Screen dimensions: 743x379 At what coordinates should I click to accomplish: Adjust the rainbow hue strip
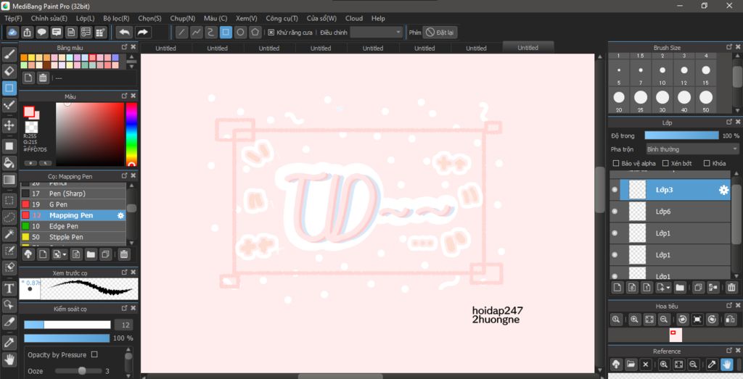[131, 134]
